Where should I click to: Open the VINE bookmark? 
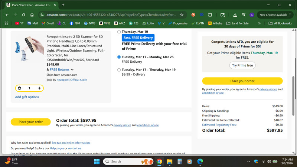[x=105, y=23]
